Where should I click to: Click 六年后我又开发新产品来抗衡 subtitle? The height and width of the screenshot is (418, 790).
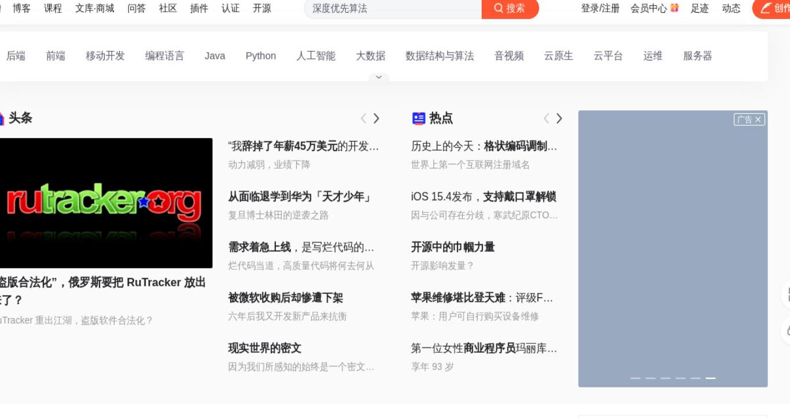pos(287,316)
